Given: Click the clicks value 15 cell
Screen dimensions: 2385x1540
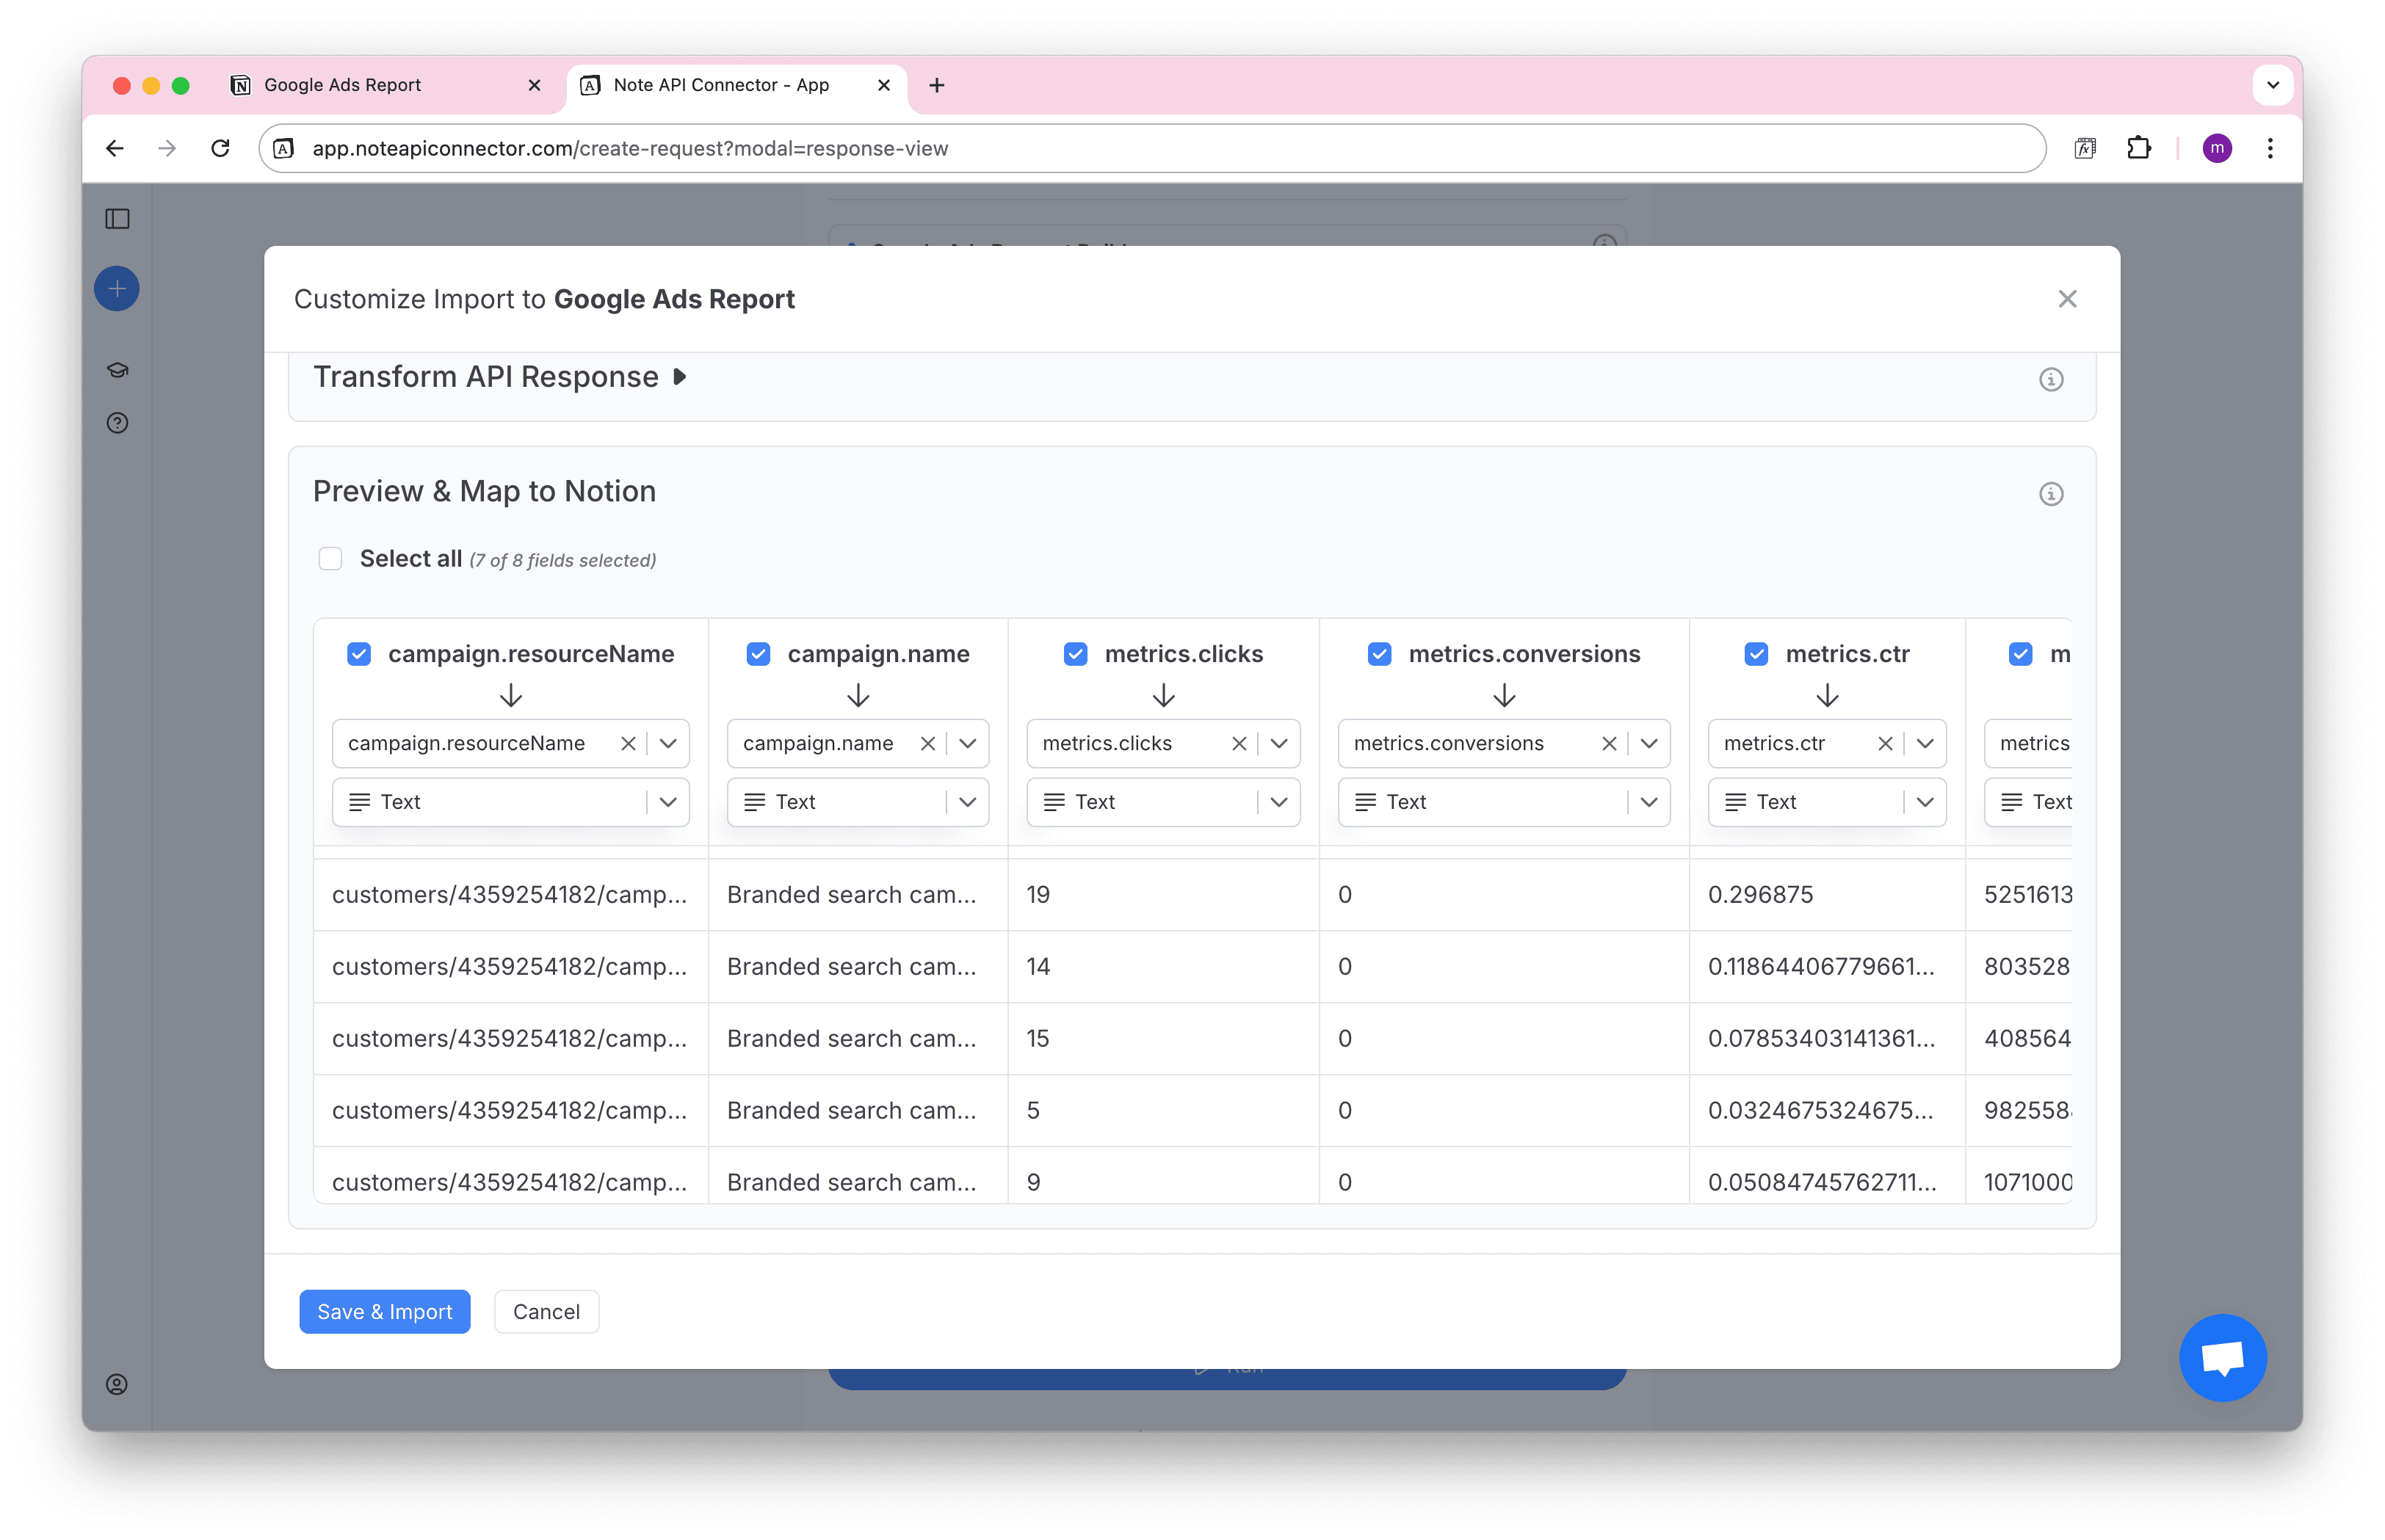Looking at the screenshot, I should (1163, 1040).
